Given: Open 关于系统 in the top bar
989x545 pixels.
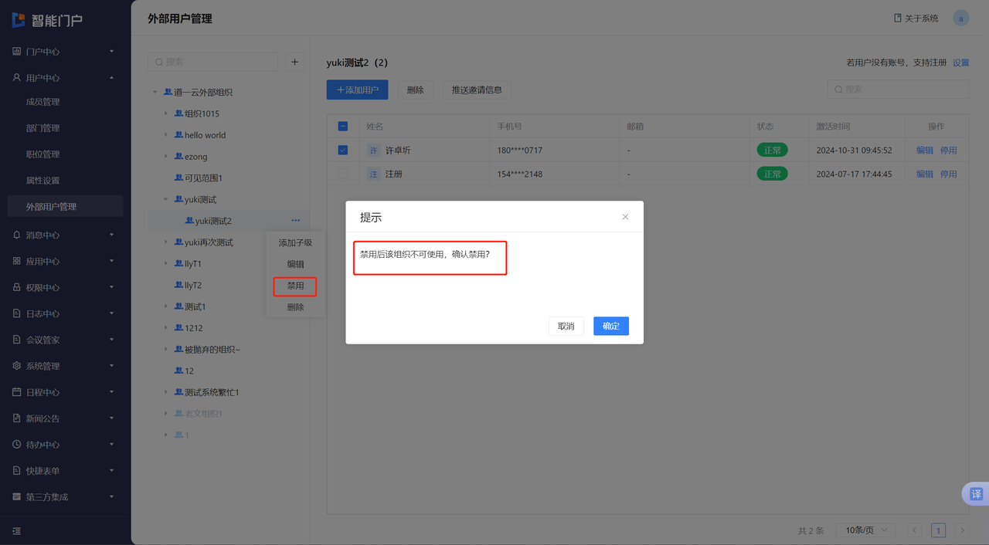Looking at the screenshot, I should click(x=916, y=19).
